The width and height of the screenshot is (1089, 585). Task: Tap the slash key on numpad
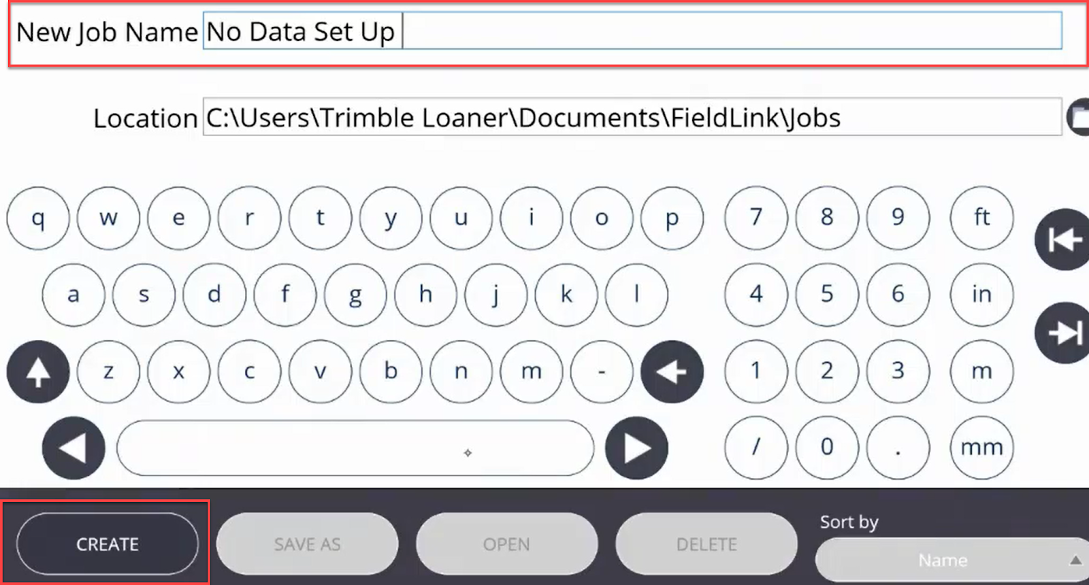pyautogui.click(x=755, y=448)
